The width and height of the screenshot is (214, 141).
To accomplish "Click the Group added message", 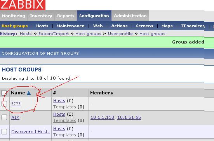I will coord(188,42).
